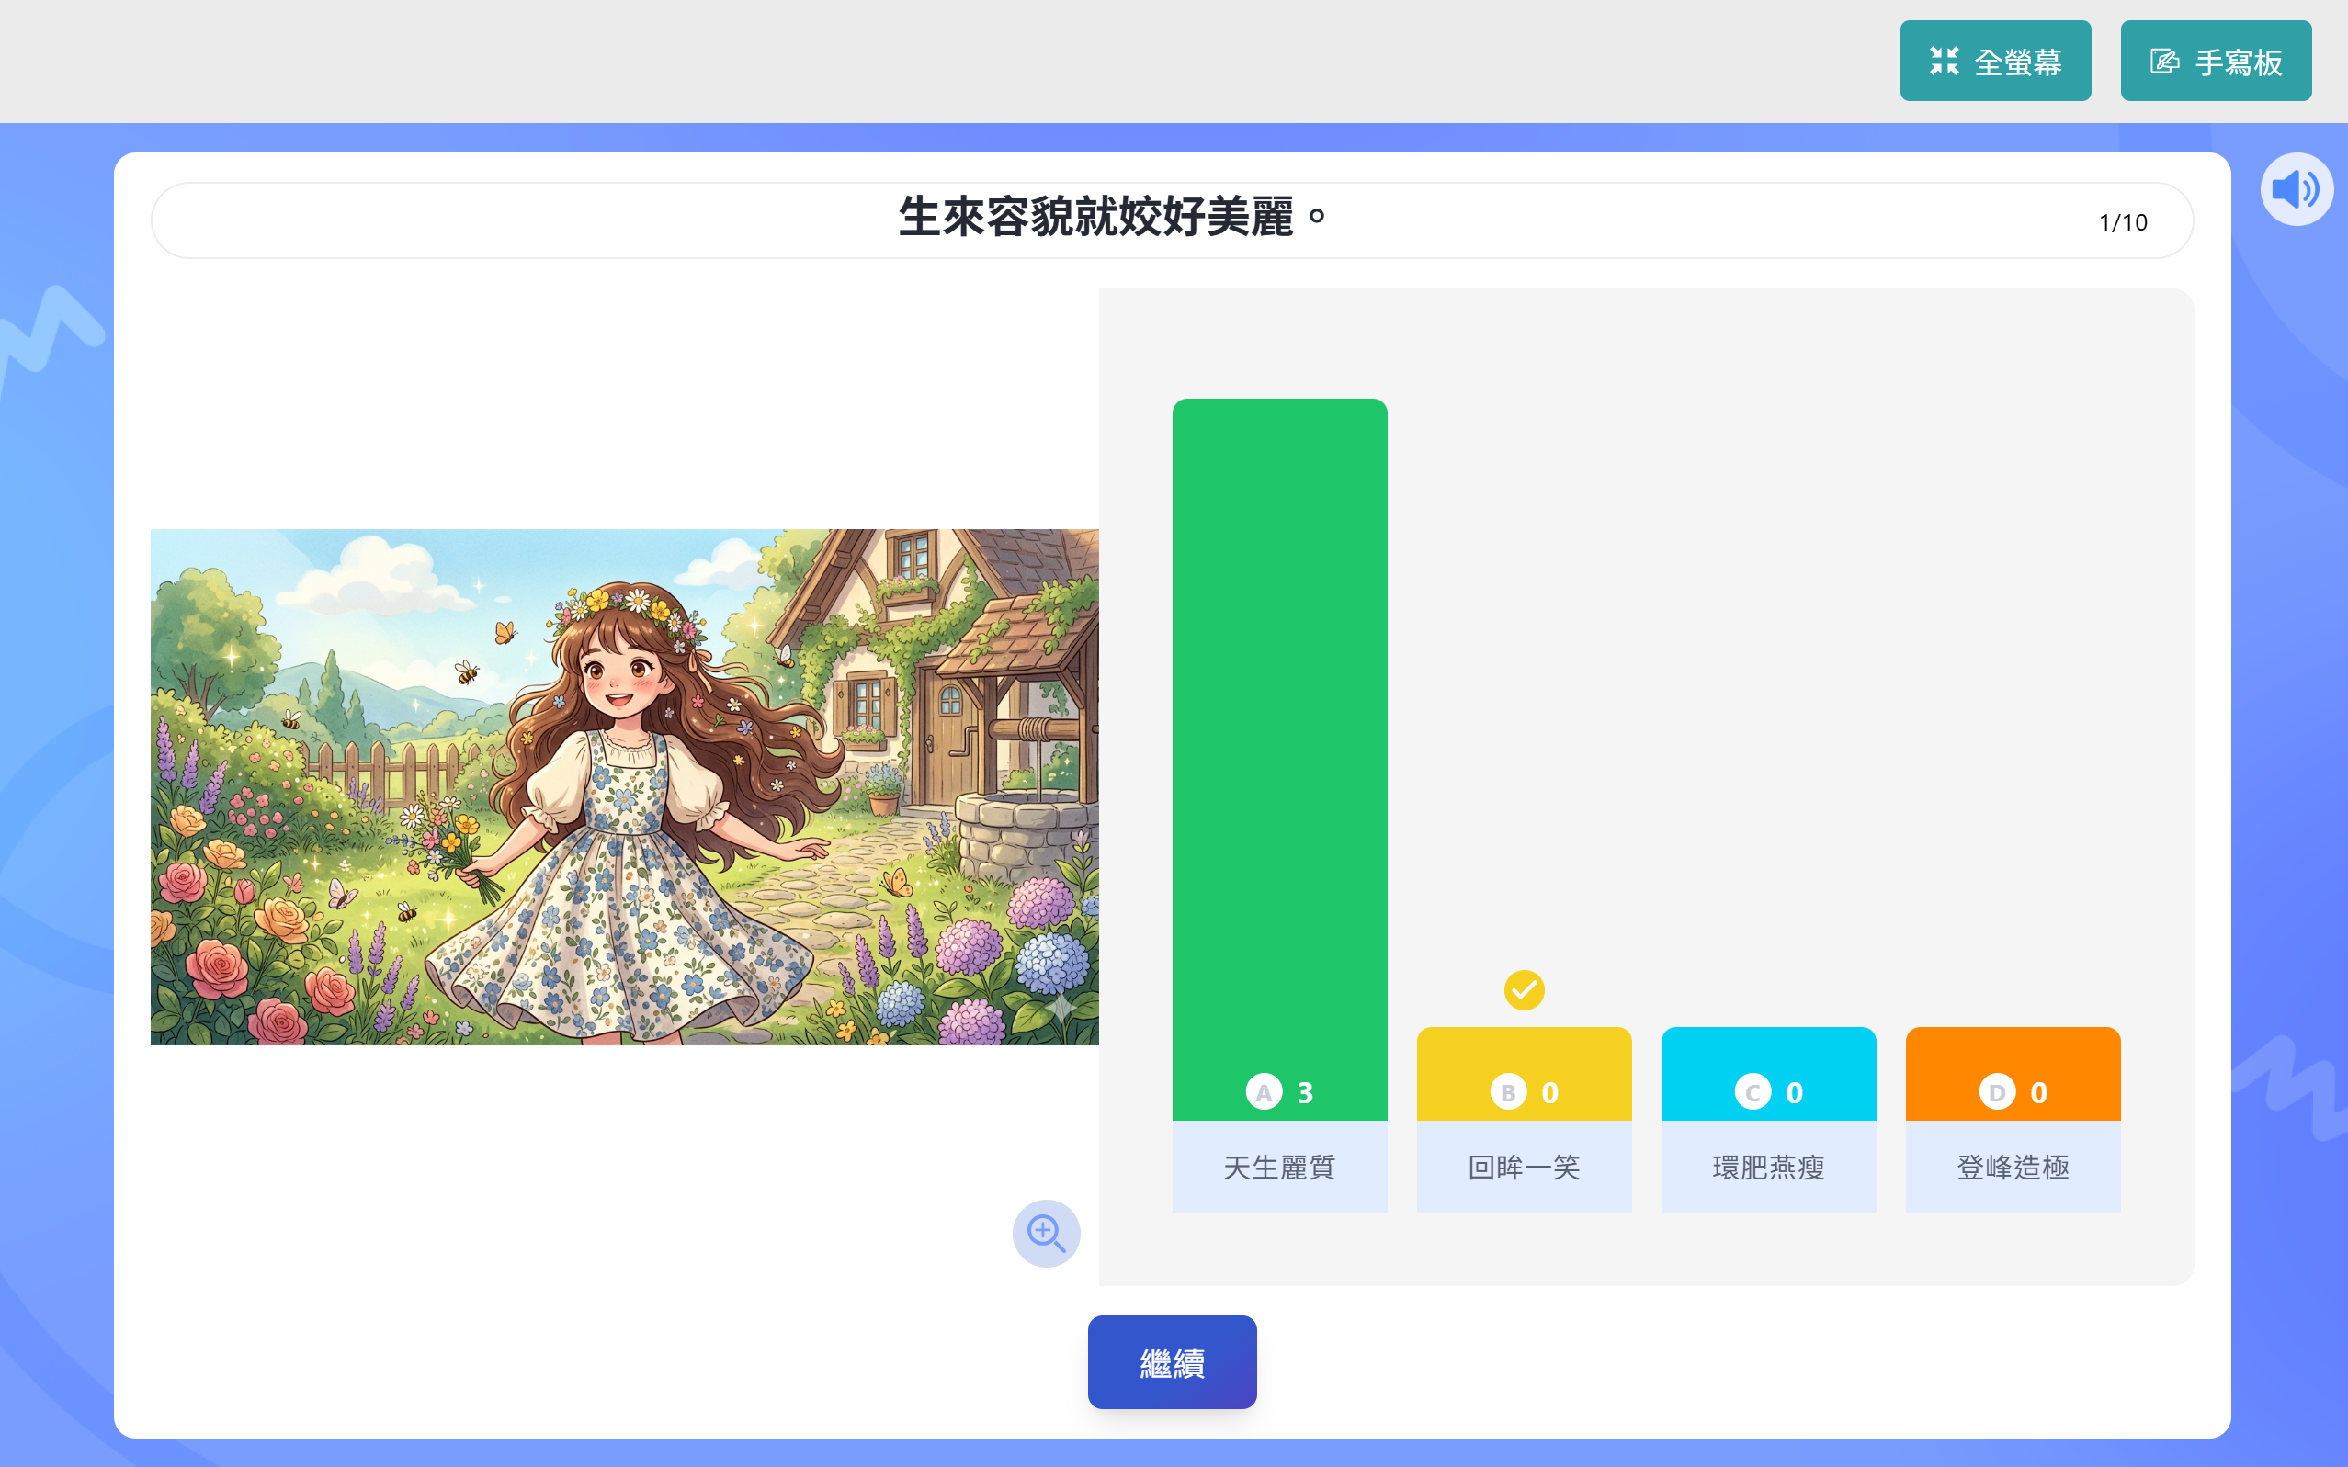The width and height of the screenshot is (2348, 1467).
Task: Click the tall green result bar
Action: tap(1279, 760)
